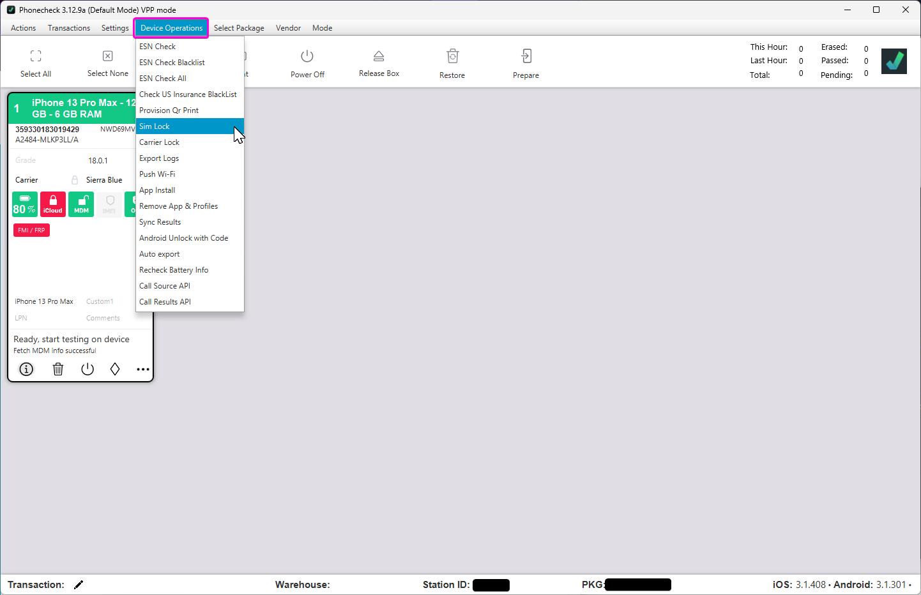
Task: Click the Restore trash icon
Action: (452, 56)
